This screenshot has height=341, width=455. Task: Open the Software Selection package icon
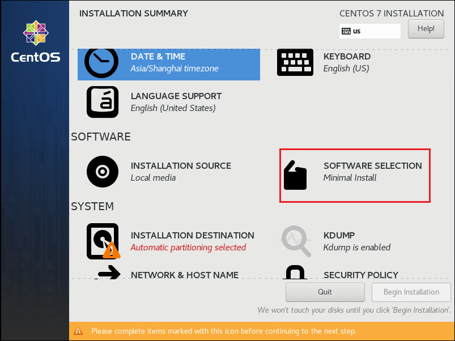point(295,175)
